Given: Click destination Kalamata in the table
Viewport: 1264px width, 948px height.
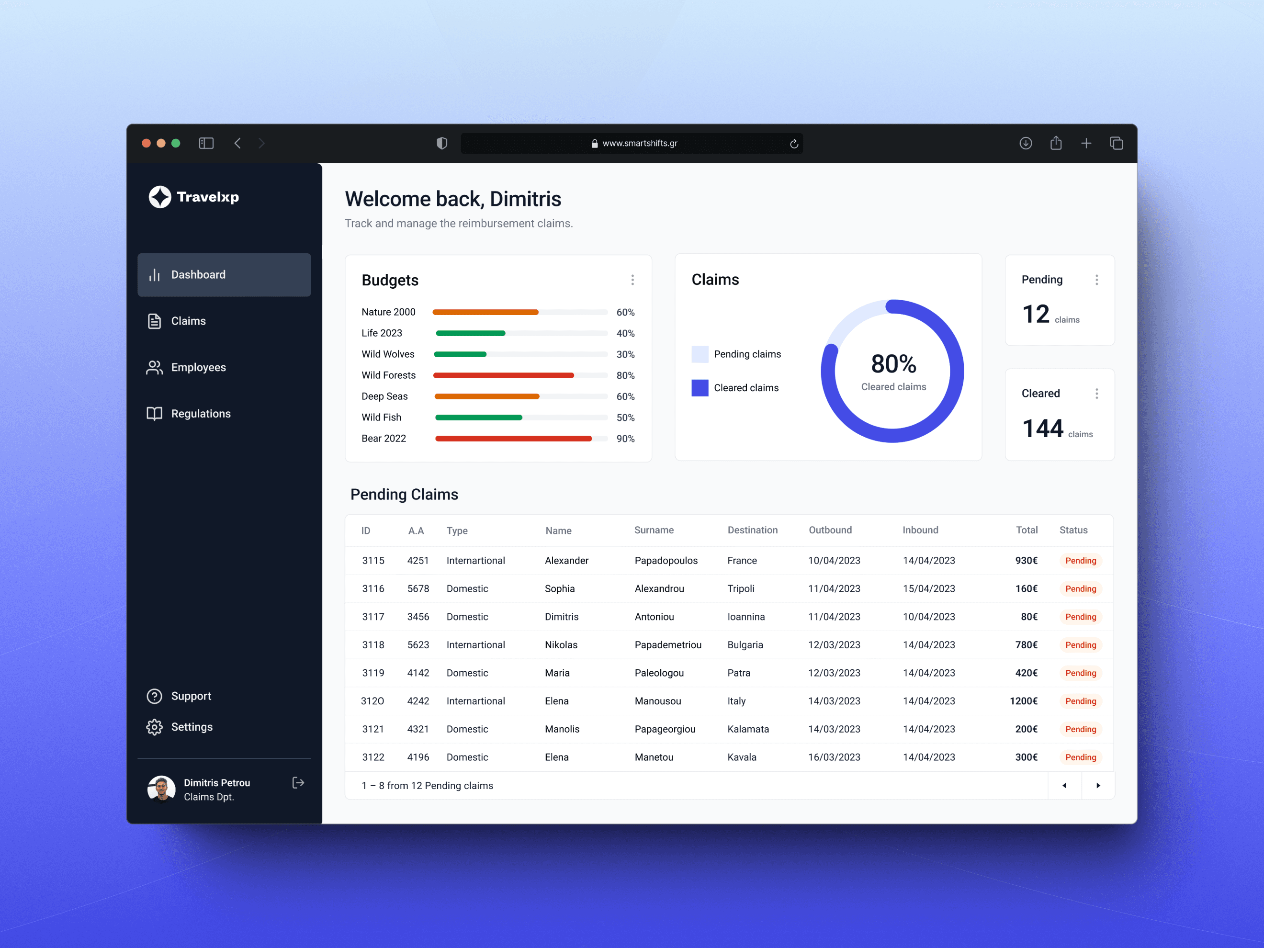Looking at the screenshot, I should pyautogui.click(x=748, y=729).
